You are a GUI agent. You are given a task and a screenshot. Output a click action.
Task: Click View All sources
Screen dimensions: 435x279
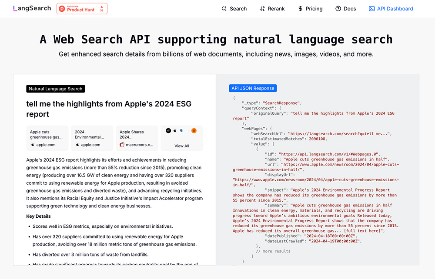182,146
